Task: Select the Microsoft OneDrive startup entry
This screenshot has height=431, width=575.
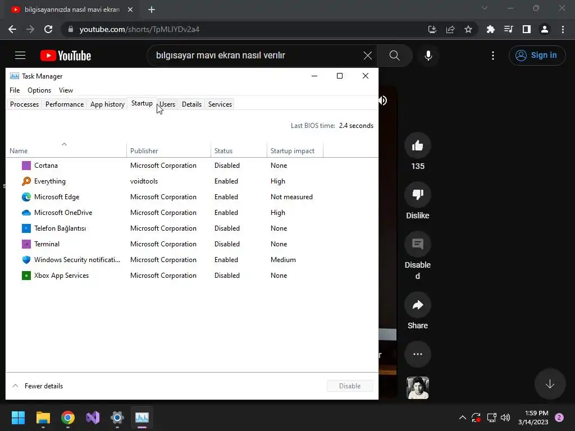Action: point(192,213)
